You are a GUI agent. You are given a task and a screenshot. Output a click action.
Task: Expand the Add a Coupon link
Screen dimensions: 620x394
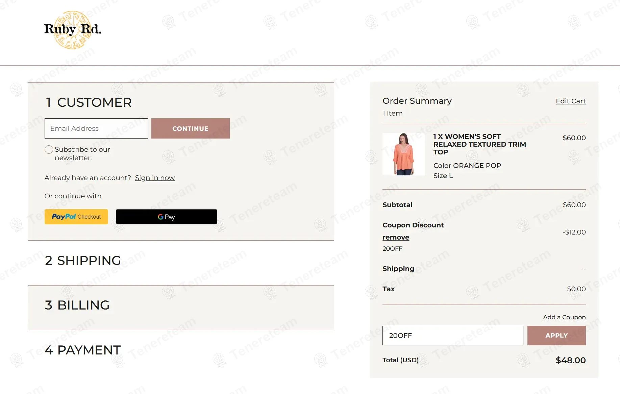pos(564,317)
